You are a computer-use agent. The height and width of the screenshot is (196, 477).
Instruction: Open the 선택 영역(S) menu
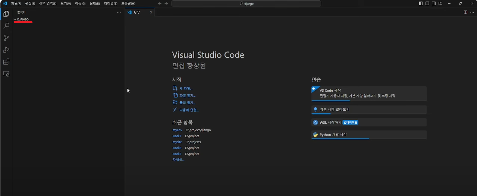[x=48, y=3]
